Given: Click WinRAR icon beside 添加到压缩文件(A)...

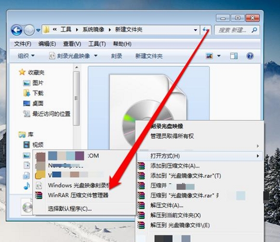Looking at the screenshot, I should click(x=141, y=166).
